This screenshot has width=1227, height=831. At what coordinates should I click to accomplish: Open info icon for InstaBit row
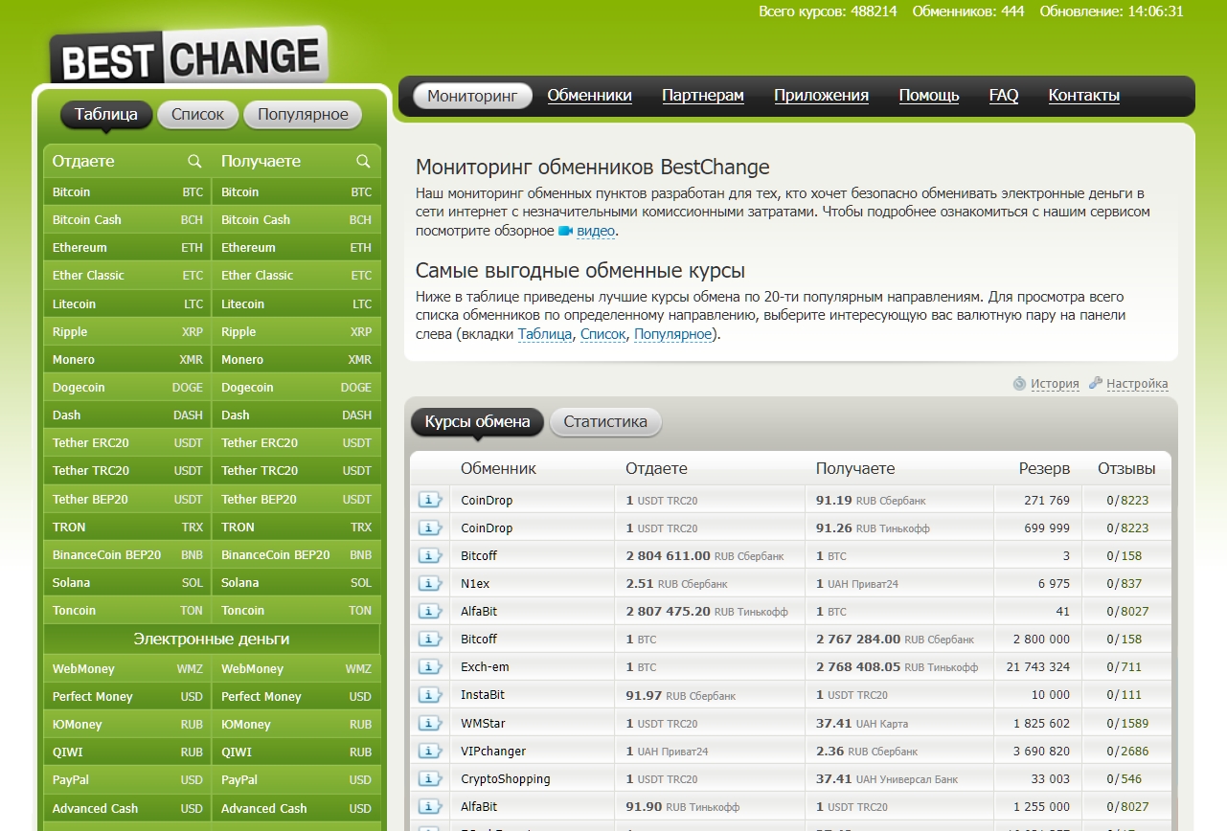click(x=430, y=695)
